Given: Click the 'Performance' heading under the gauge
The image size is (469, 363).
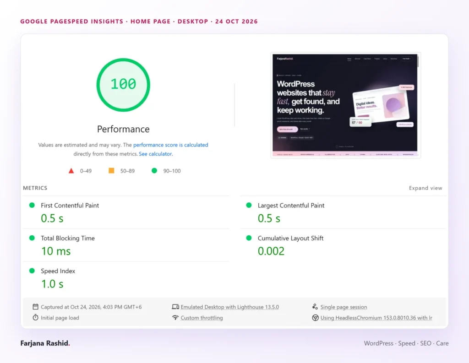Looking at the screenshot, I should 123,129.
